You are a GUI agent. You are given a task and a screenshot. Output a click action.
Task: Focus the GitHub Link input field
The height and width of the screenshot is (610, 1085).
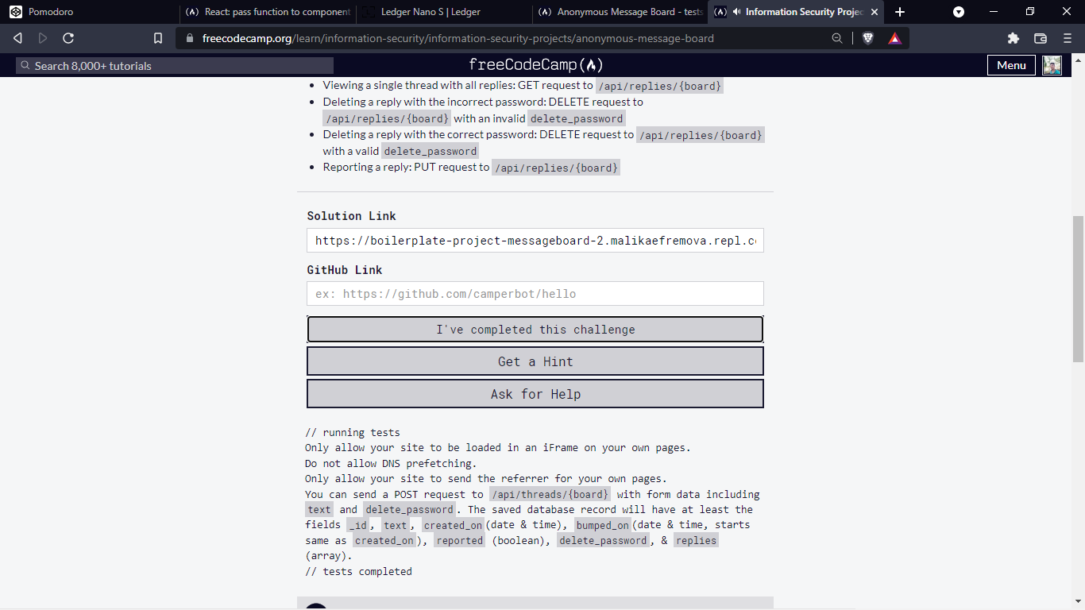(535, 294)
